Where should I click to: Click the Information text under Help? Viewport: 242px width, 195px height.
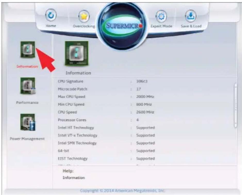pos(74,178)
